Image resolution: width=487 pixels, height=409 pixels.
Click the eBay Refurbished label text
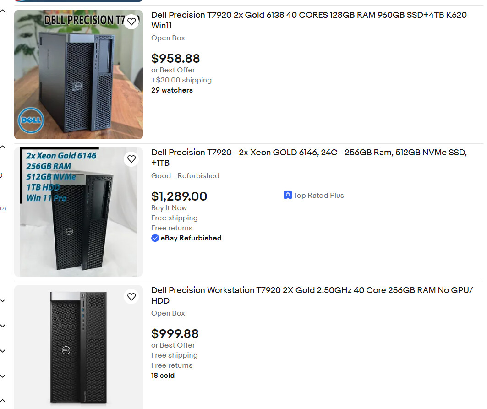coord(191,238)
